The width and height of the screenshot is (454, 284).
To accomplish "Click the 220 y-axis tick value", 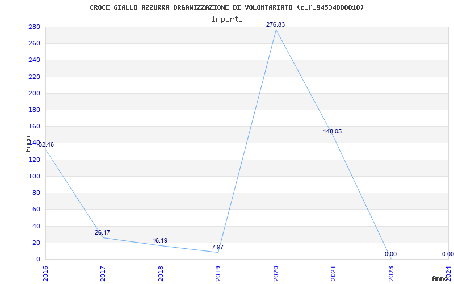I will point(35,77).
